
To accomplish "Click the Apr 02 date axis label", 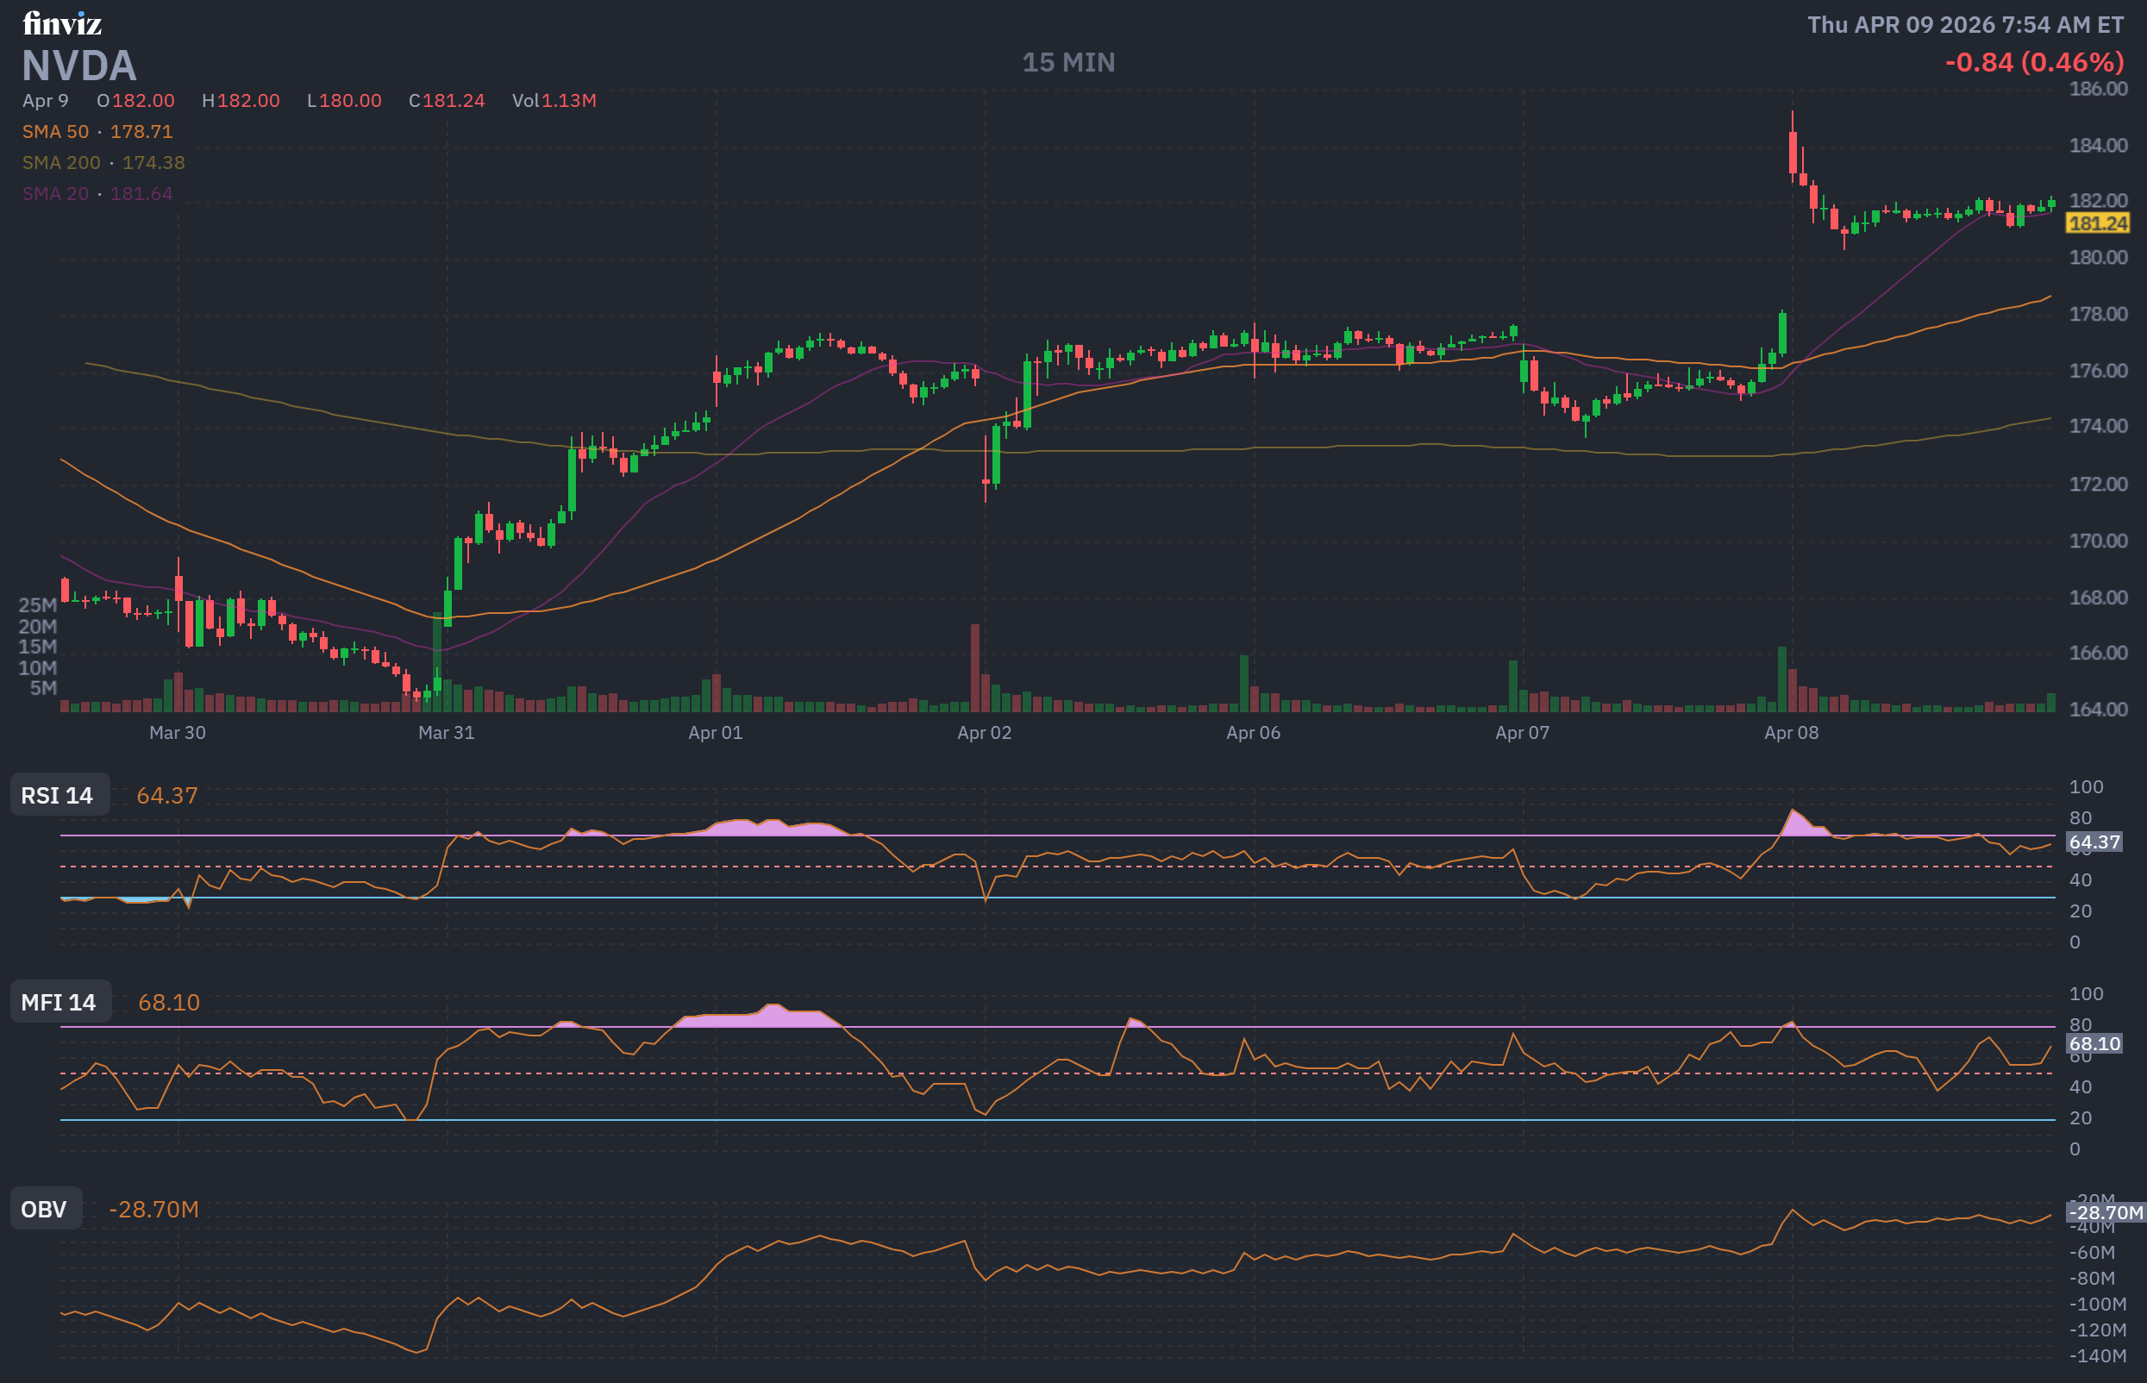I will pyautogui.click(x=984, y=733).
